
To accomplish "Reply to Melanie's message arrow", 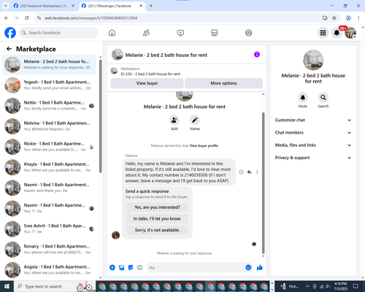I will click(x=249, y=172).
